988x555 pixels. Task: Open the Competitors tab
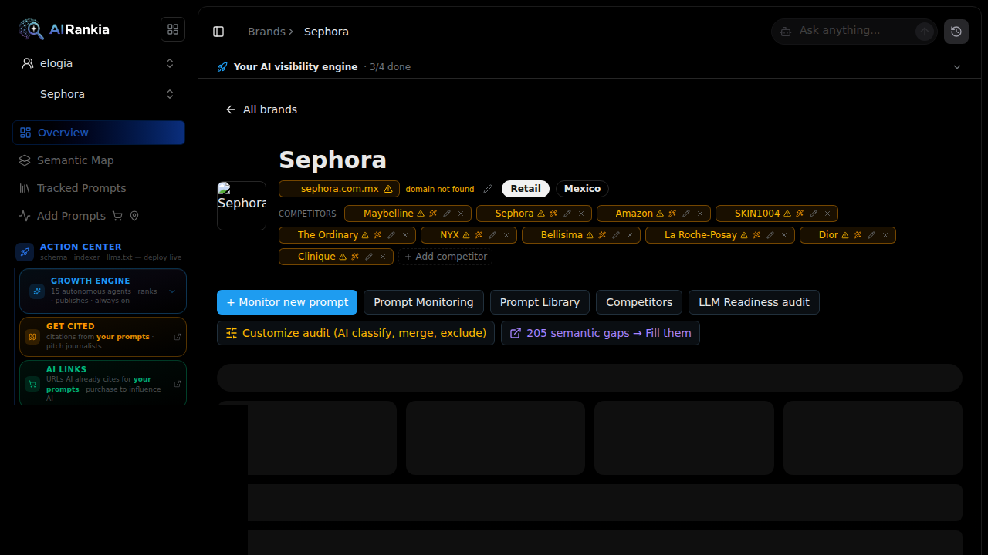tap(639, 302)
